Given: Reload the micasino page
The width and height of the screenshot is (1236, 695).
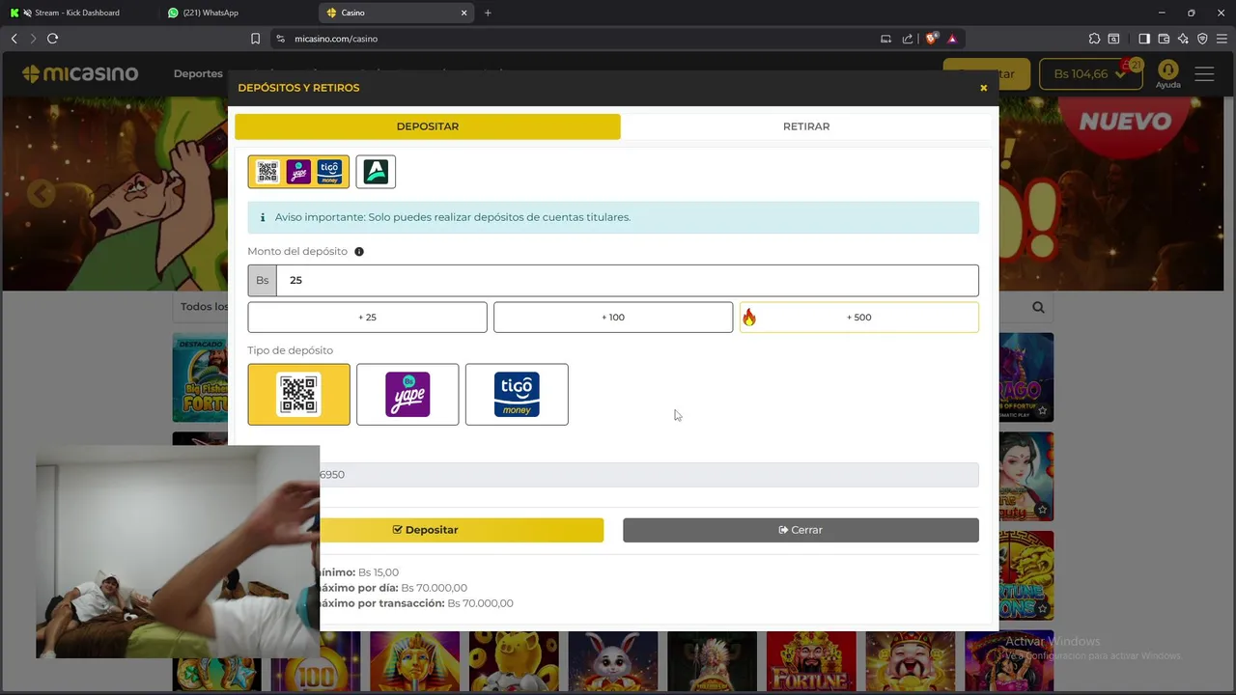Looking at the screenshot, I should (52, 39).
